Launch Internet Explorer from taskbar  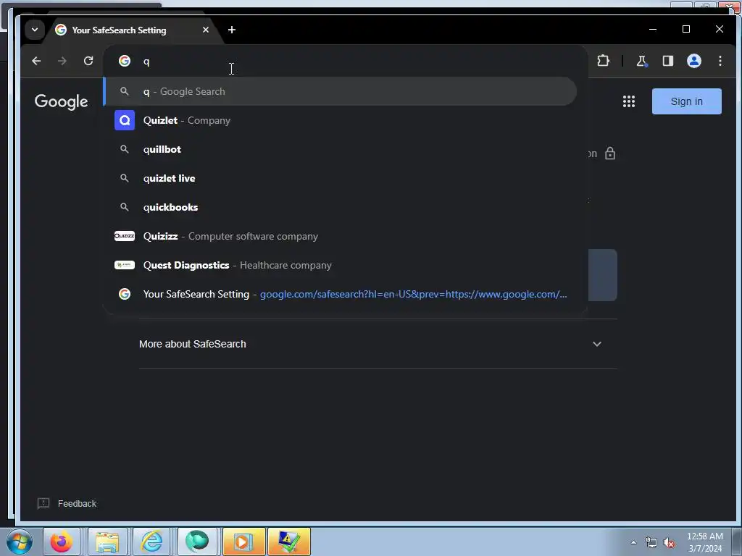pyautogui.click(x=152, y=542)
